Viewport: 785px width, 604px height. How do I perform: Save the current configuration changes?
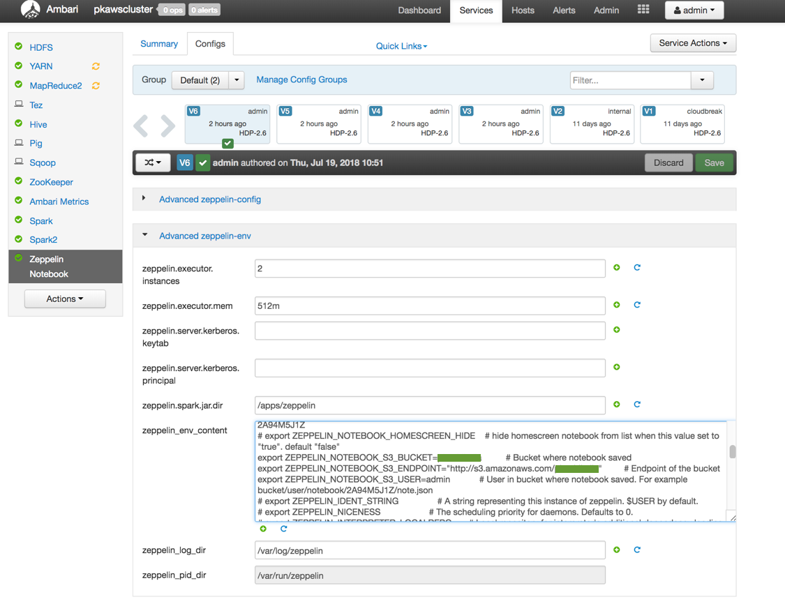(714, 163)
